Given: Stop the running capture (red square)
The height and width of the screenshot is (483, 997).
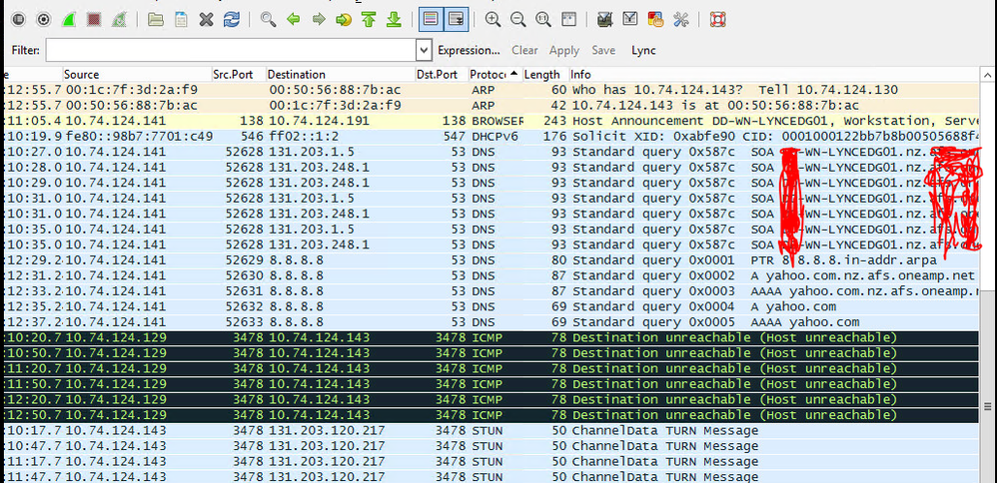Looking at the screenshot, I should click(94, 20).
